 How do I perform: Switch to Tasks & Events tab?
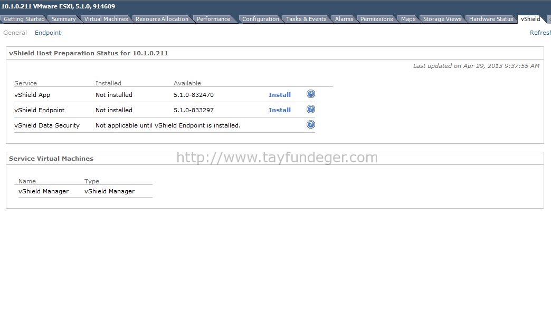tap(306, 19)
